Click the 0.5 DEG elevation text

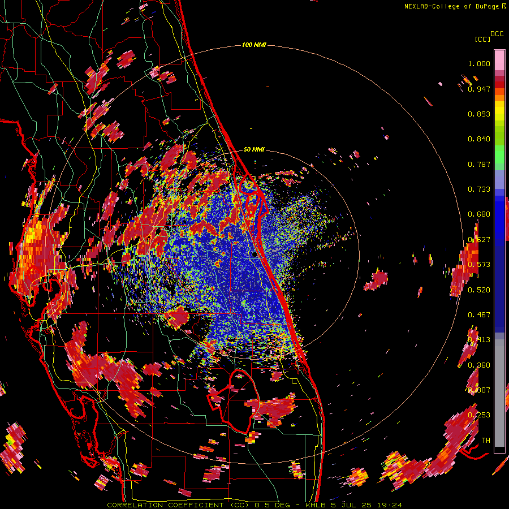coord(272,505)
